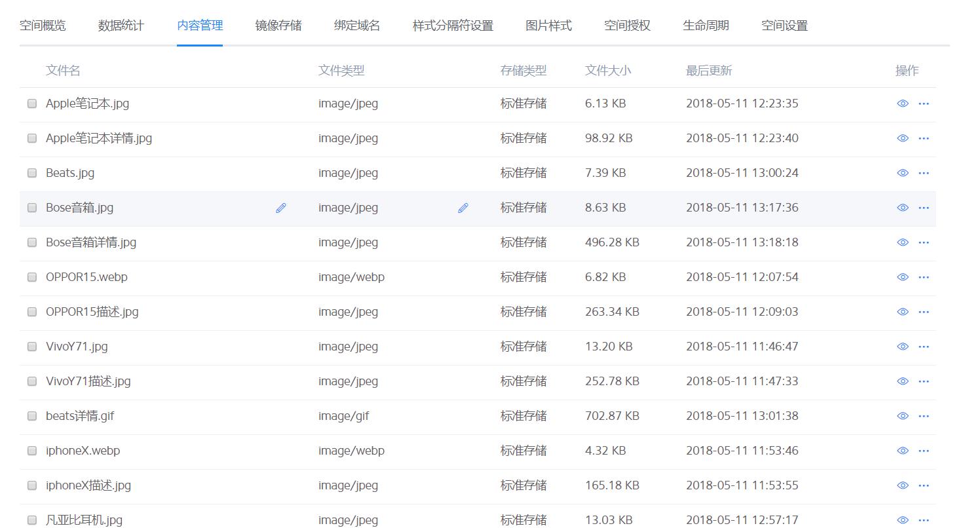Open more actions for OPPOR15.webp
The image size is (967, 528).
924,277
